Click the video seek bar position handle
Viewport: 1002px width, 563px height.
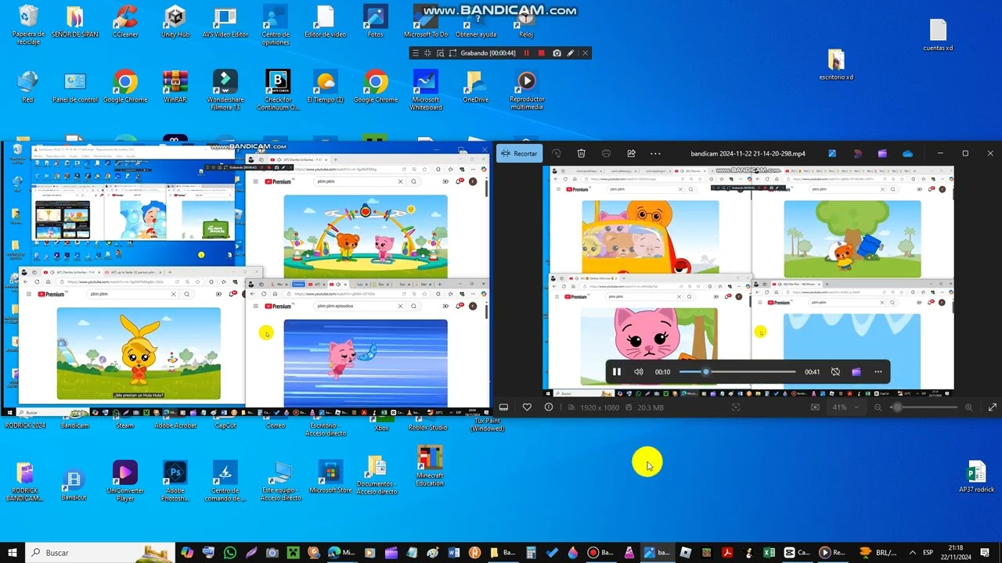coord(705,372)
